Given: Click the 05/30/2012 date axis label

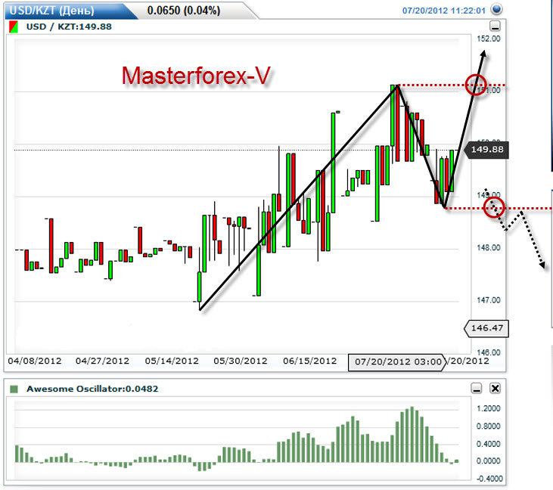Looking at the screenshot, I should tap(240, 361).
